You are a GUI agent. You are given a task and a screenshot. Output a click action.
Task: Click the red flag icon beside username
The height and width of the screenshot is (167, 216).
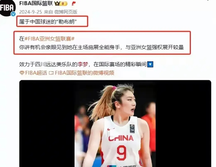(x=74, y=3)
